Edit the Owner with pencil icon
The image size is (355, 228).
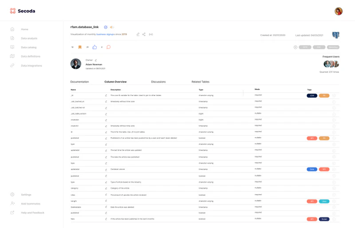tap(96, 60)
